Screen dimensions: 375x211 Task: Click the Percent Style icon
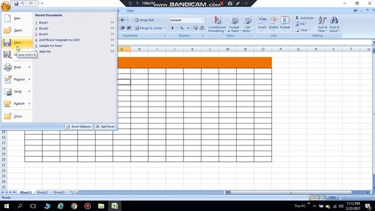coord(182,28)
